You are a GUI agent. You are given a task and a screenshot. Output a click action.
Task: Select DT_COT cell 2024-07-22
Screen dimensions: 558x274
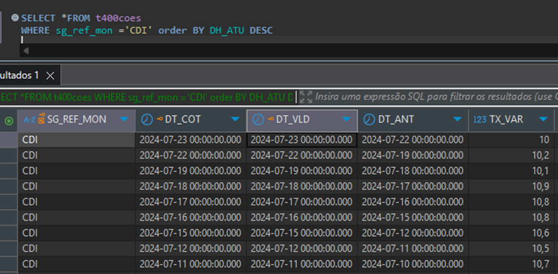191,155
